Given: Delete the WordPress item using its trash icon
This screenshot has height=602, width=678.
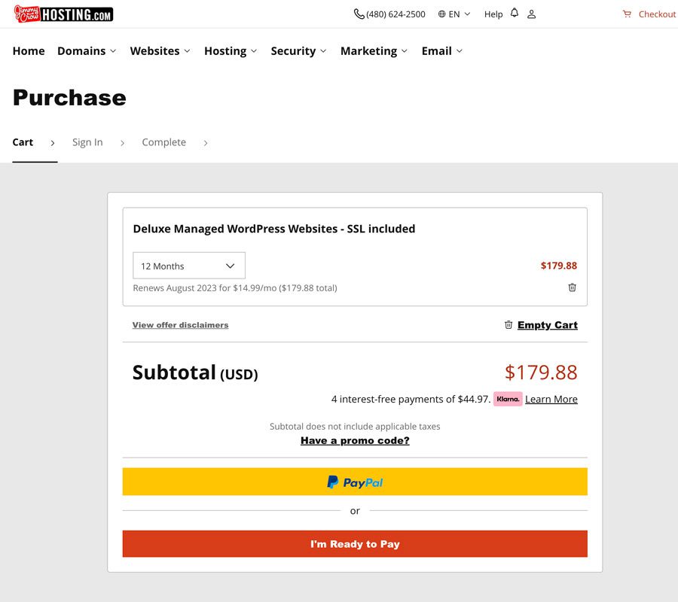Looking at the screenshot, I should coord(572,287).
